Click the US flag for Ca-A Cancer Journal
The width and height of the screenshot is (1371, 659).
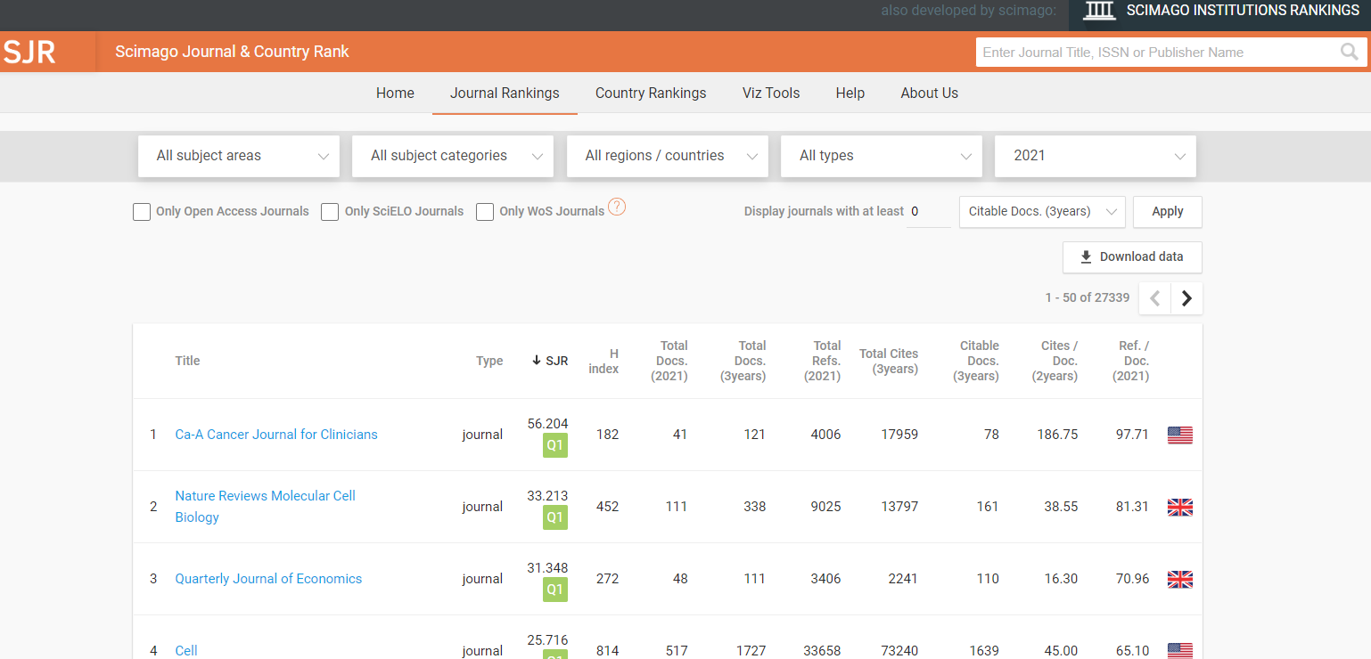point(1179,435)
